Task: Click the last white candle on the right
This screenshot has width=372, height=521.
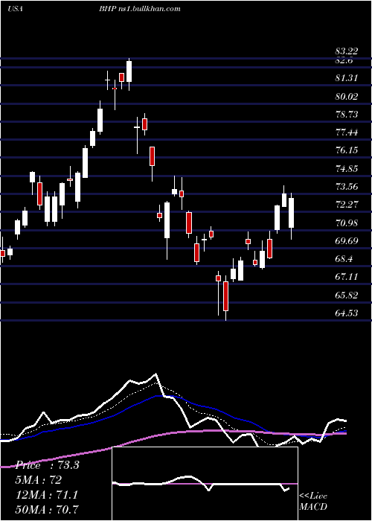Action: point(291,213)
